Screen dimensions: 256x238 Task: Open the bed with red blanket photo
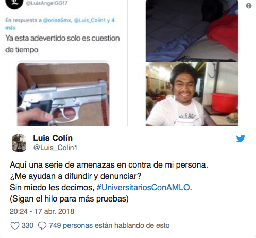tap(192, 31)
